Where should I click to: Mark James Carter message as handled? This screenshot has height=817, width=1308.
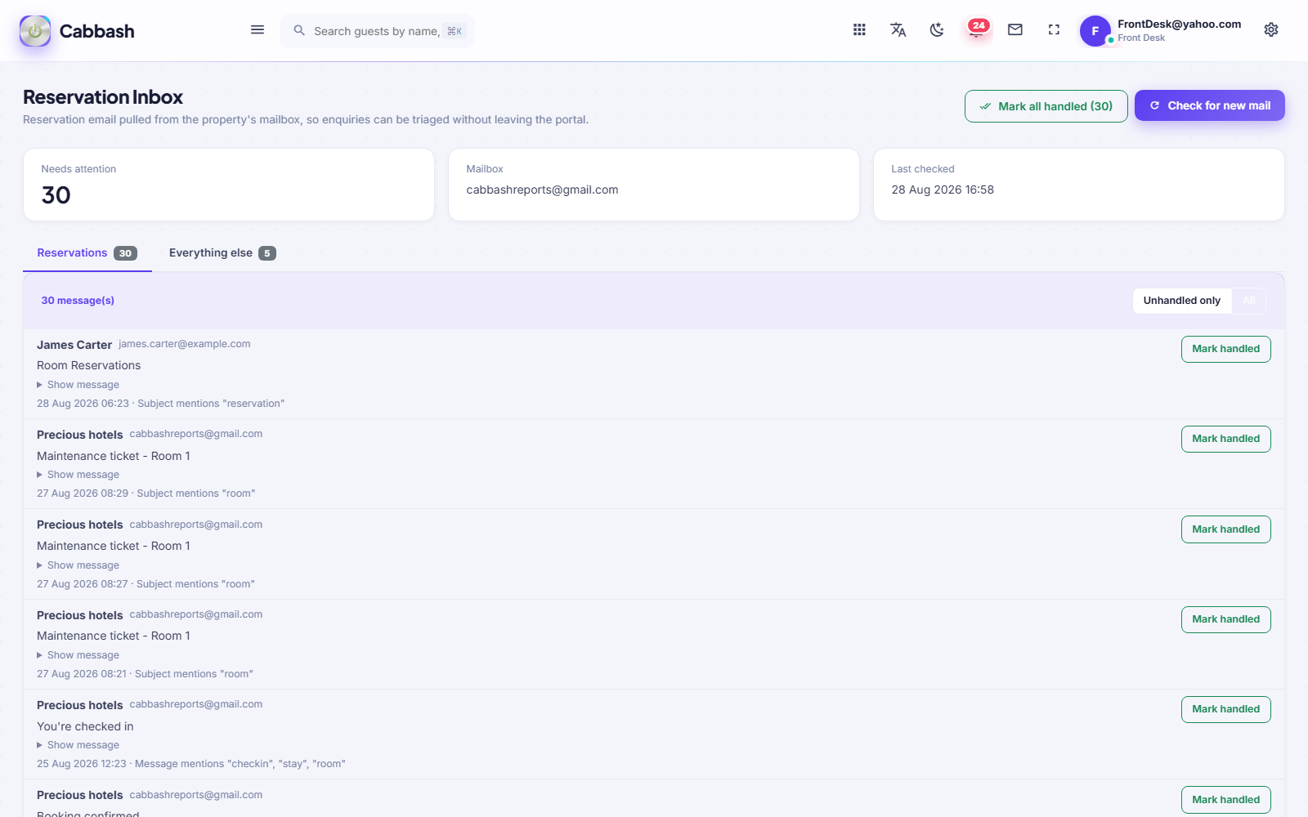tap(1225, 349)
